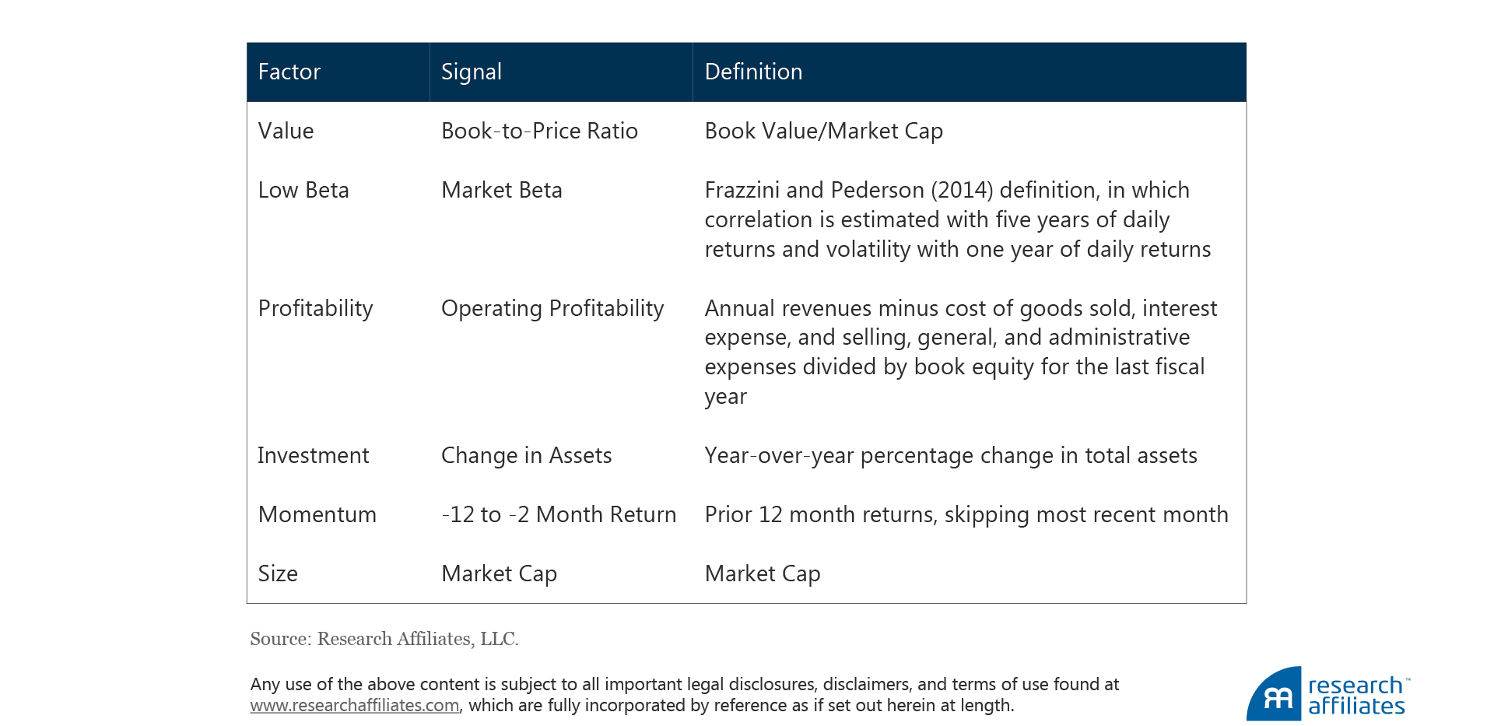Click the Book Value/Market Cap definition
The image size is (1494, 726).
823,131
